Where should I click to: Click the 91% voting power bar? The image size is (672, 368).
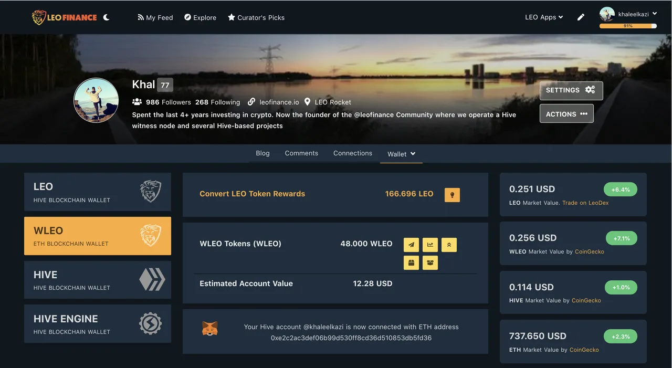[628, 25]
